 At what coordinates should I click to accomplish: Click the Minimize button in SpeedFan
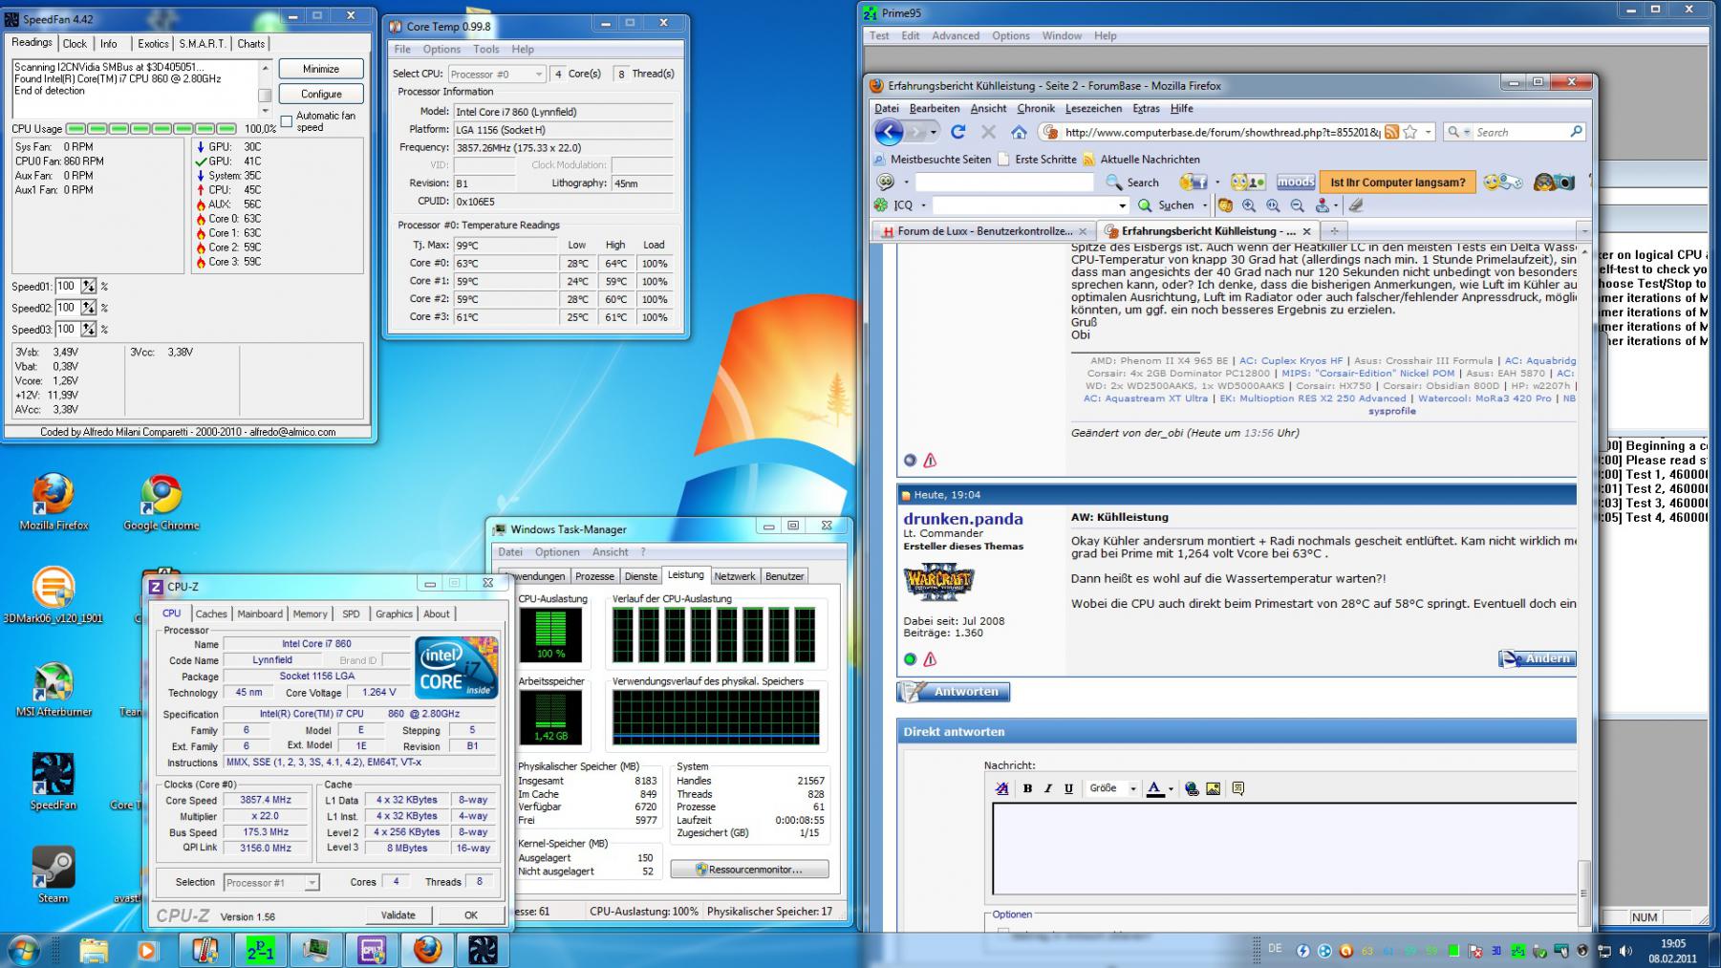coord(321,69)
